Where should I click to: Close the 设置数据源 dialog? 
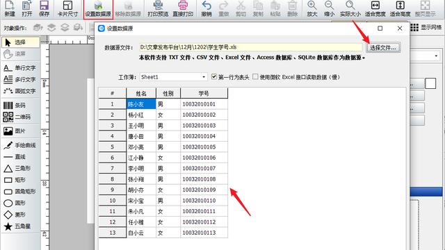[400, 28]
